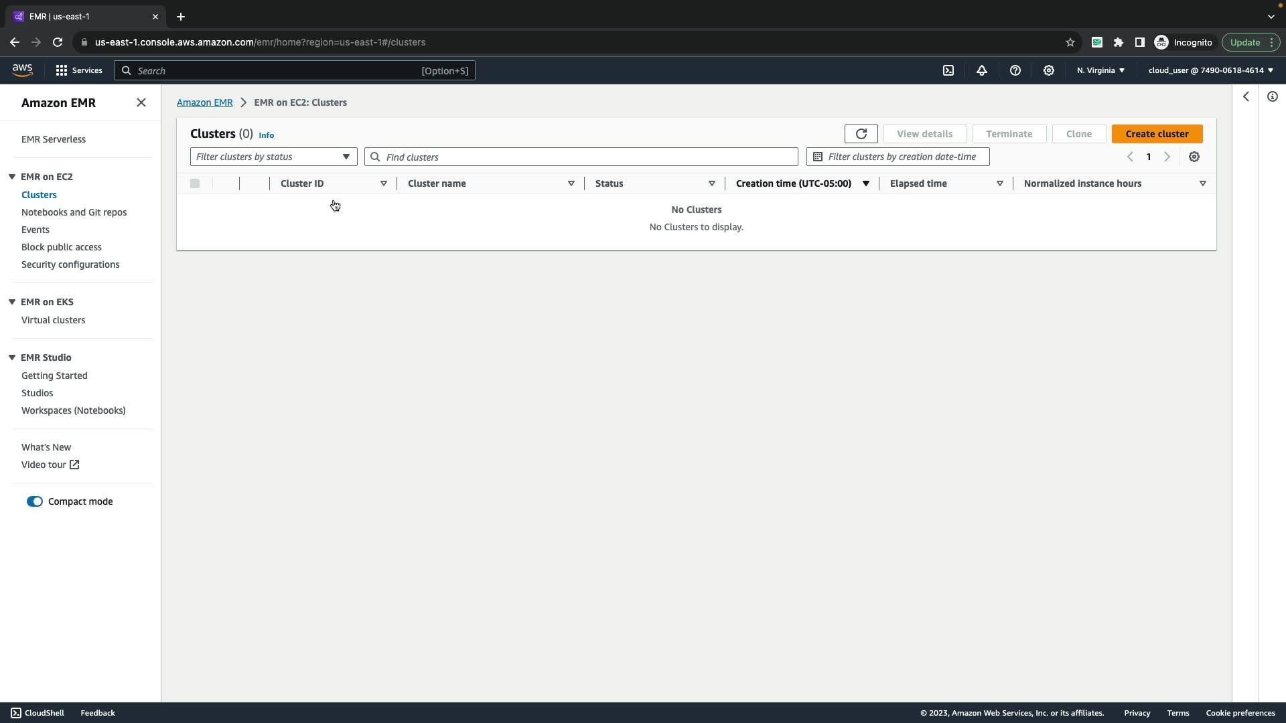Go to Security configurations in sidebar
This screenshot has height=723, width=1286.
coord(70,264)
